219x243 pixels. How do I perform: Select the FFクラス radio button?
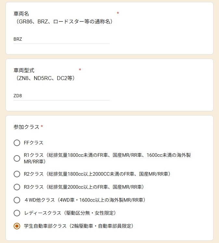(x=17, y=143)
